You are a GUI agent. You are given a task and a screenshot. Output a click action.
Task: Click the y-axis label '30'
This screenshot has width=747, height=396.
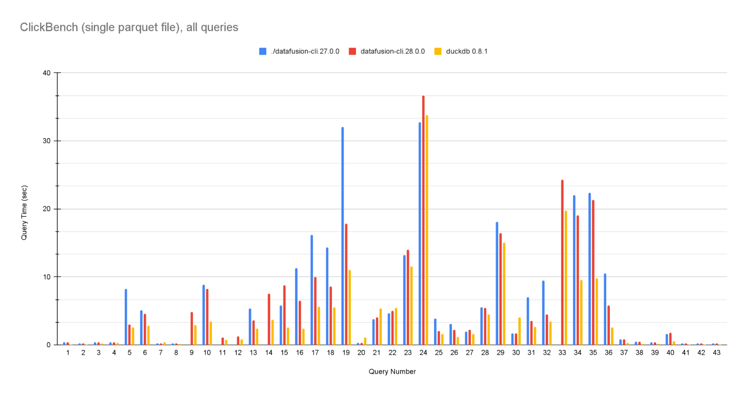[x=47, y=141]
